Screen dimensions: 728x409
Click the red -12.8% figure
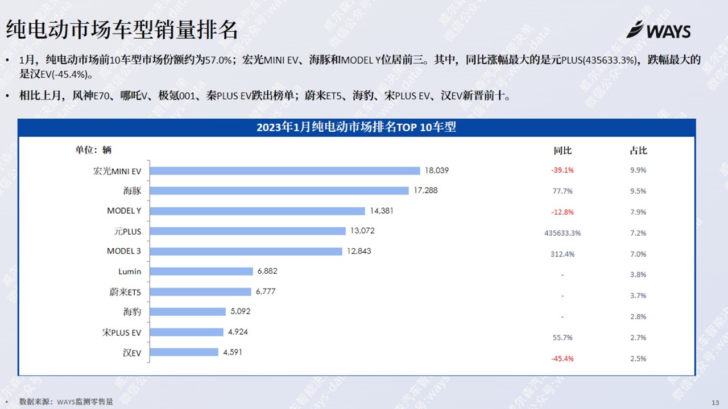[562, 212]
